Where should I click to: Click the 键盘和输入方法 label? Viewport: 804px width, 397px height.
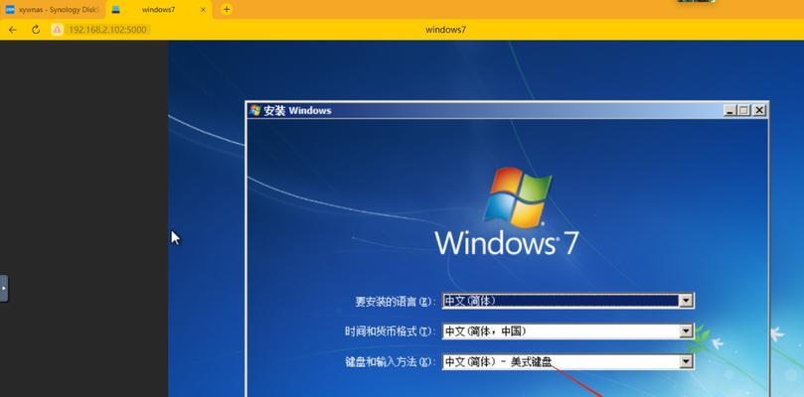click(x=390, y=362)
